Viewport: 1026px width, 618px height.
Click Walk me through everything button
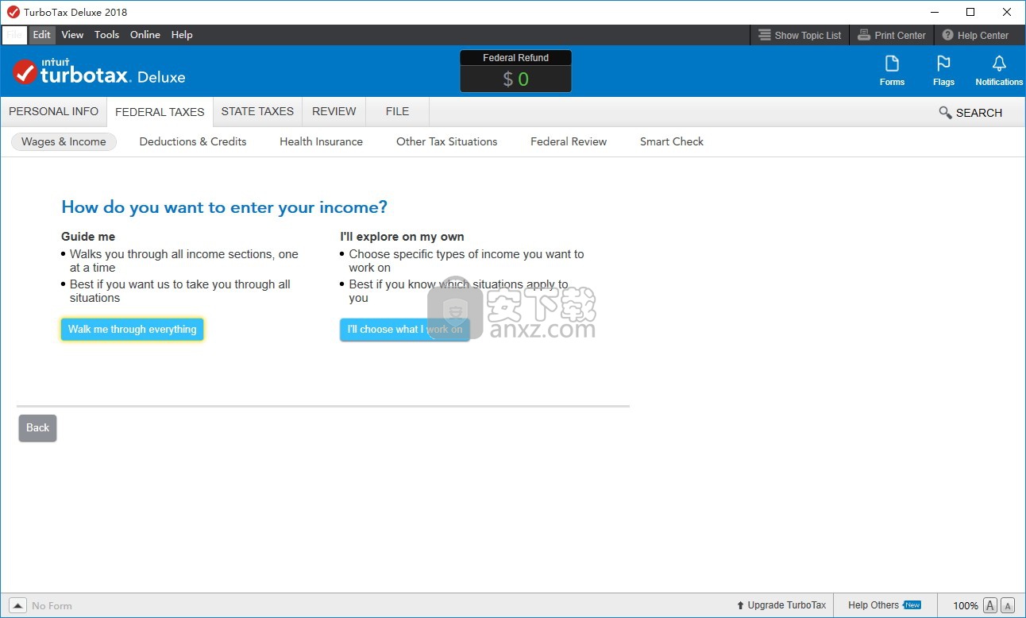[x=133, y=330]
